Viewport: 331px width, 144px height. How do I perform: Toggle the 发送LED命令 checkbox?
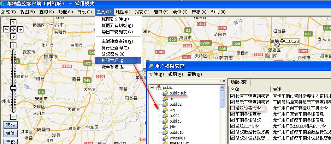[232, 126]
